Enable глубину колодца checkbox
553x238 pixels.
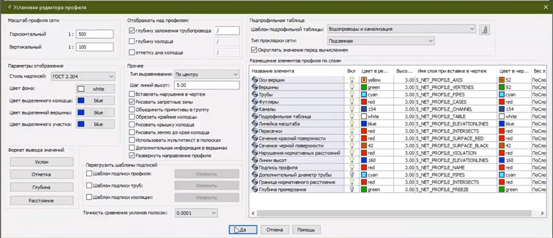[132, 41]
